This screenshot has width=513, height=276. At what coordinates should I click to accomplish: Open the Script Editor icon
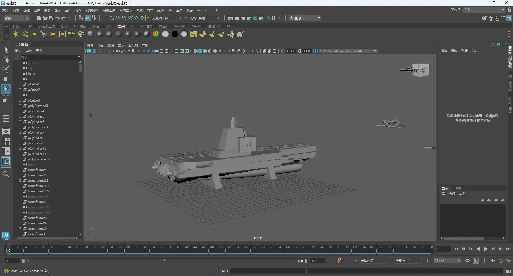pos(508,271)
